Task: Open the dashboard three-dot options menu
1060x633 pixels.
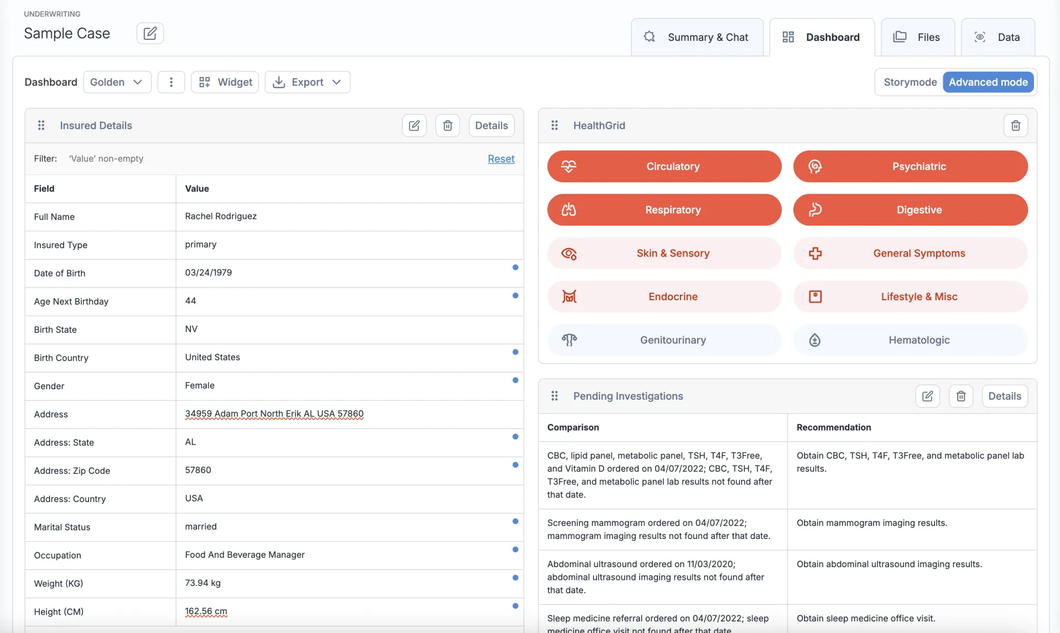Action: tap(171, 82)
